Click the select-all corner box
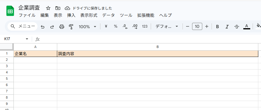 point(7,47)
